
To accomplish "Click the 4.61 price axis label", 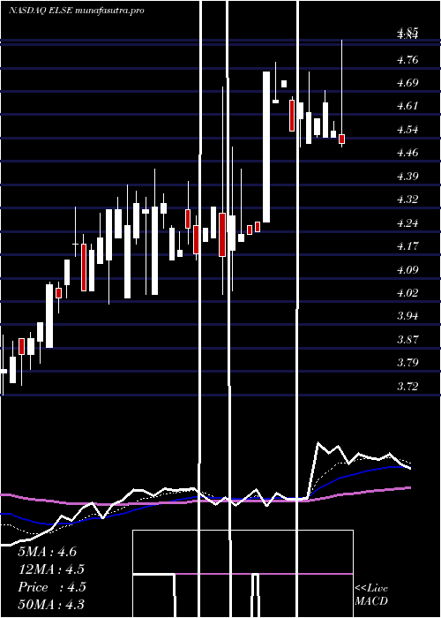I will pos(407,106).
